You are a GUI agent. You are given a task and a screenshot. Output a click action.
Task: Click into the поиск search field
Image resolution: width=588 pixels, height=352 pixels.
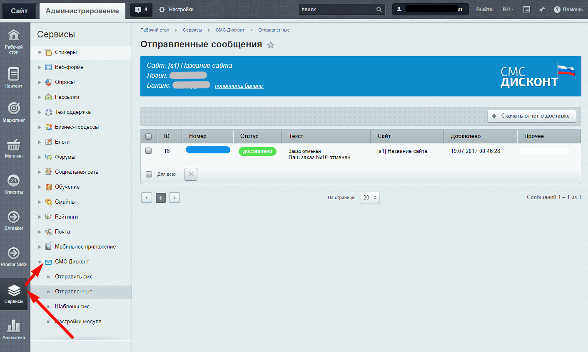click(x=336, y=10)
